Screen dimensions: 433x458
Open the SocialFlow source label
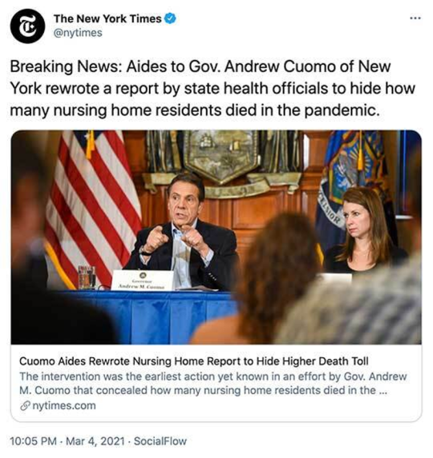[160, 441]
